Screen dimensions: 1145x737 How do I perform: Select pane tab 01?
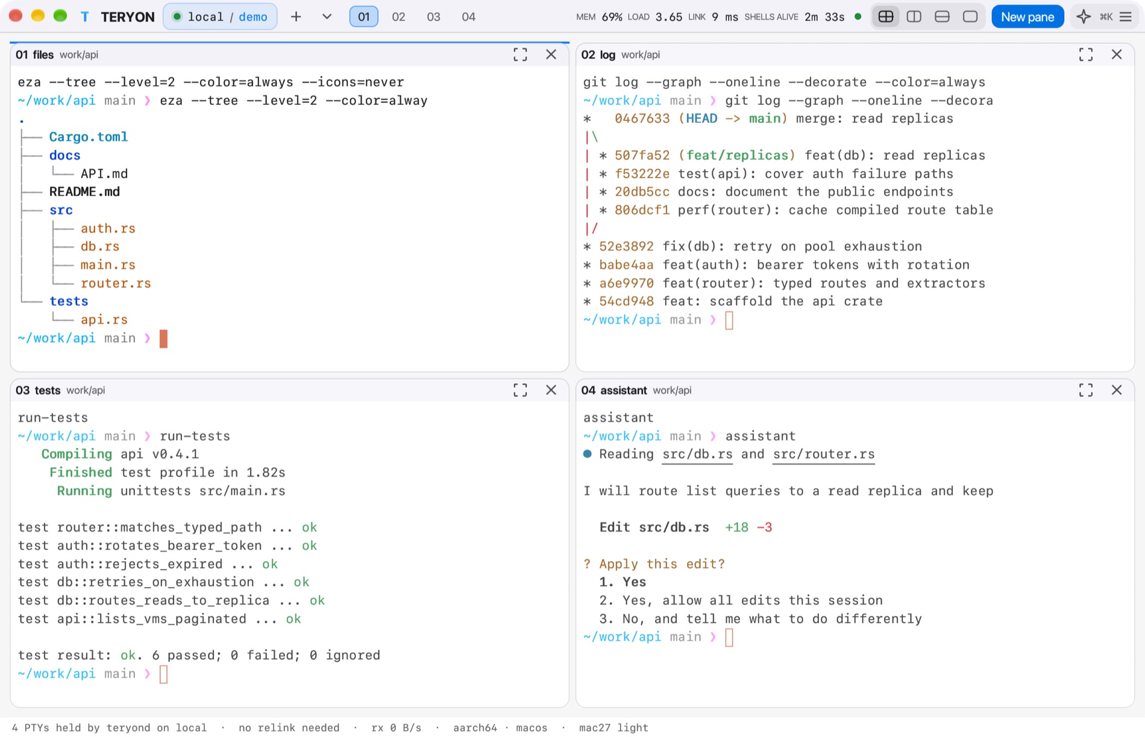point(364,17)
